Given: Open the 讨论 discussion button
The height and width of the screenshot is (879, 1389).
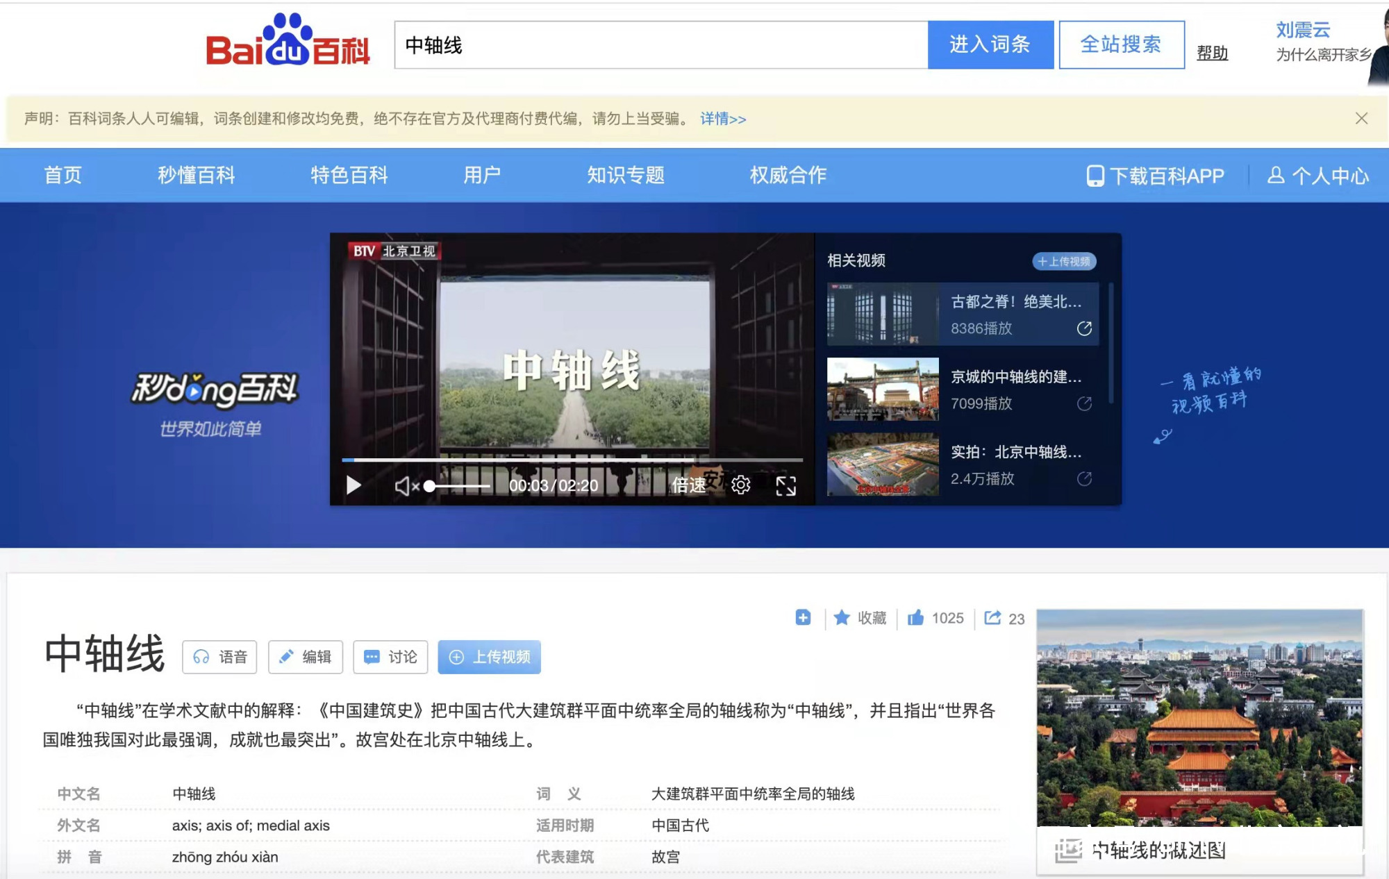Looking at the screenshot, I should coord(390,657).
